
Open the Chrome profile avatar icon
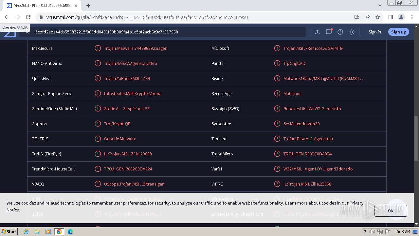[x=401, y=17]
